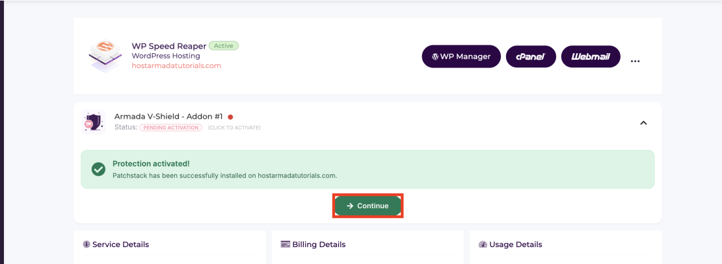Click the Armada V-Shield - Addon #1 title

click(x=168, y=116)
